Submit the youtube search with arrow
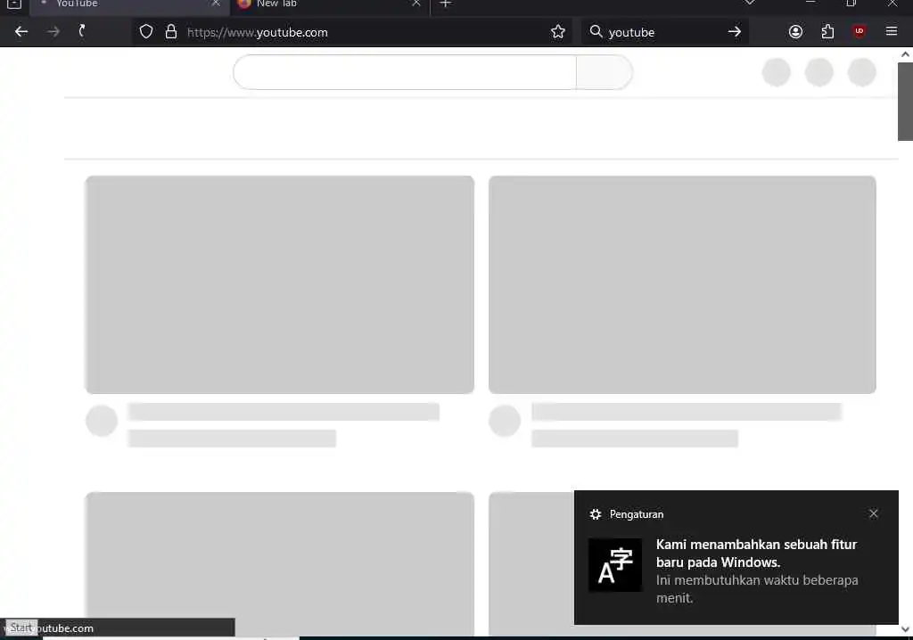This screenshot has height=640, width=913. [x=735, y=31]
